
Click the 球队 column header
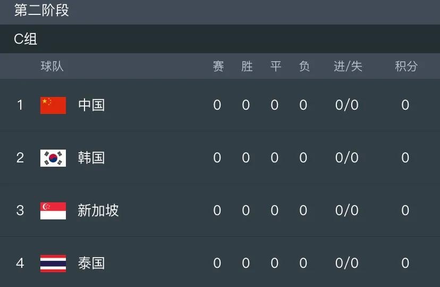pyautogui.click(x=52, y=67)
